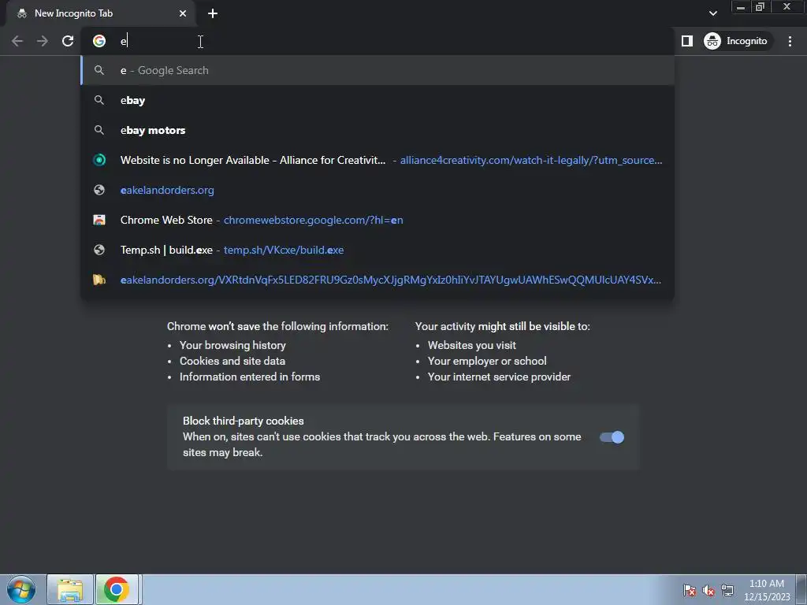Click the taskbar clock showing 1:10 AM
Viewport: 807px width, 605px height.
(x=767, y=590)
